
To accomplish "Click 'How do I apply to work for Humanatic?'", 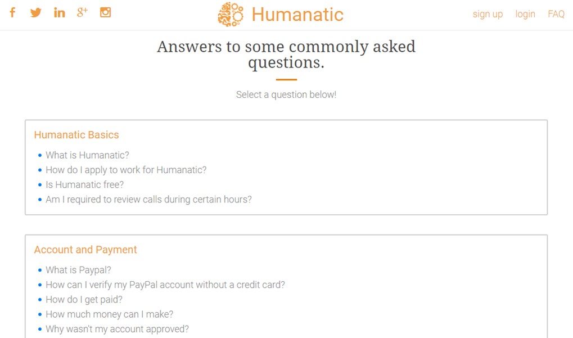I will pos(126,170).
